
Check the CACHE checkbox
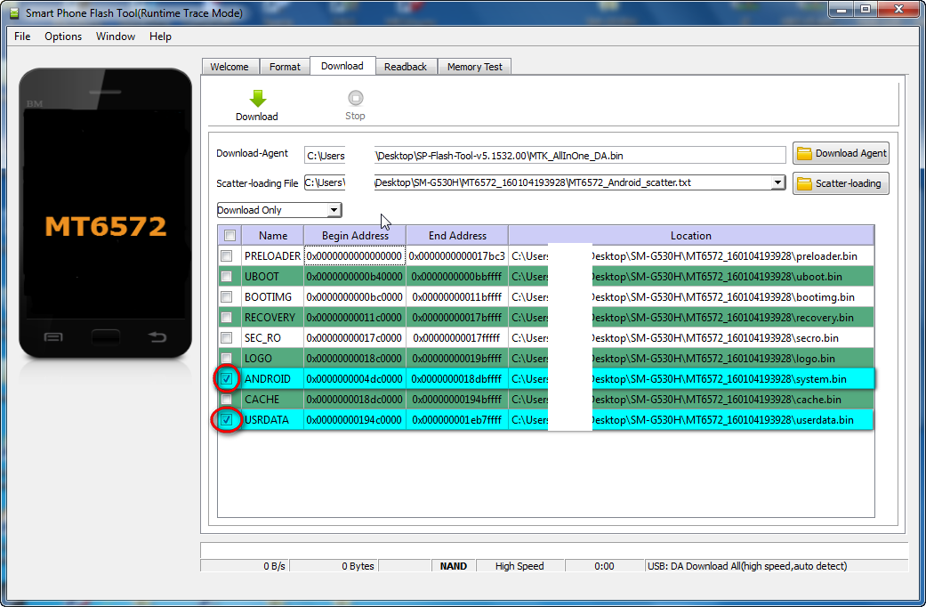click(226, 400)
